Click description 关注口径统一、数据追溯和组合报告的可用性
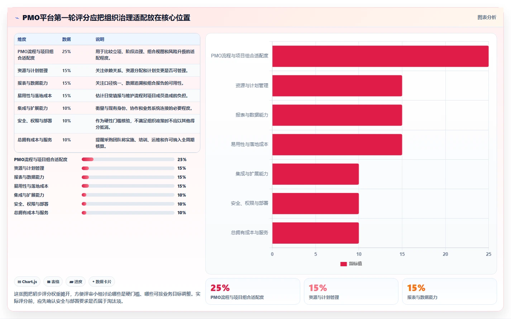511x319 pixels. coord(140,83)
